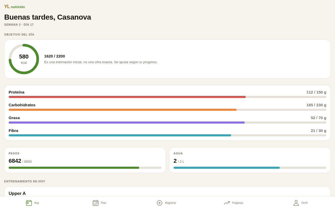Click the Carbohidratos orange progress bar
The image size is (335, 209).
(167, 110)
